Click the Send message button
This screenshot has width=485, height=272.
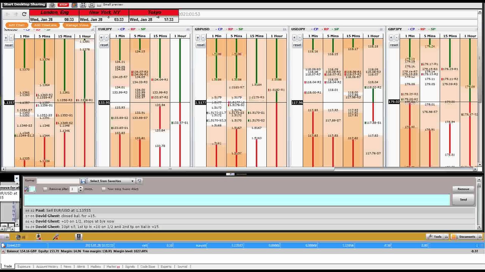[463, 199]
